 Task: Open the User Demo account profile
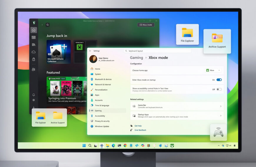coord(102,59)
